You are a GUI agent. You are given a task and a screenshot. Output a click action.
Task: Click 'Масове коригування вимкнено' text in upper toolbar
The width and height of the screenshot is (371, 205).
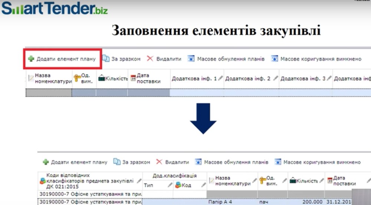click(321, 59)
